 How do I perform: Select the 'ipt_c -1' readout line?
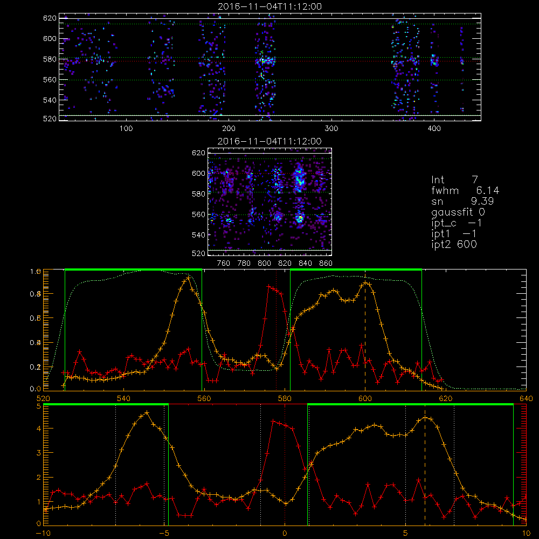pos(457,223)
